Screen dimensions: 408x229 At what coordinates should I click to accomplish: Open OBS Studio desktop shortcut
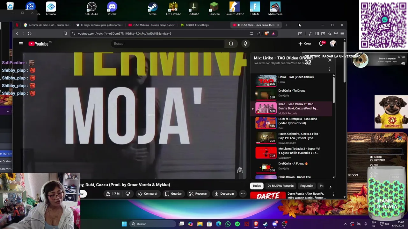(91, 9)
